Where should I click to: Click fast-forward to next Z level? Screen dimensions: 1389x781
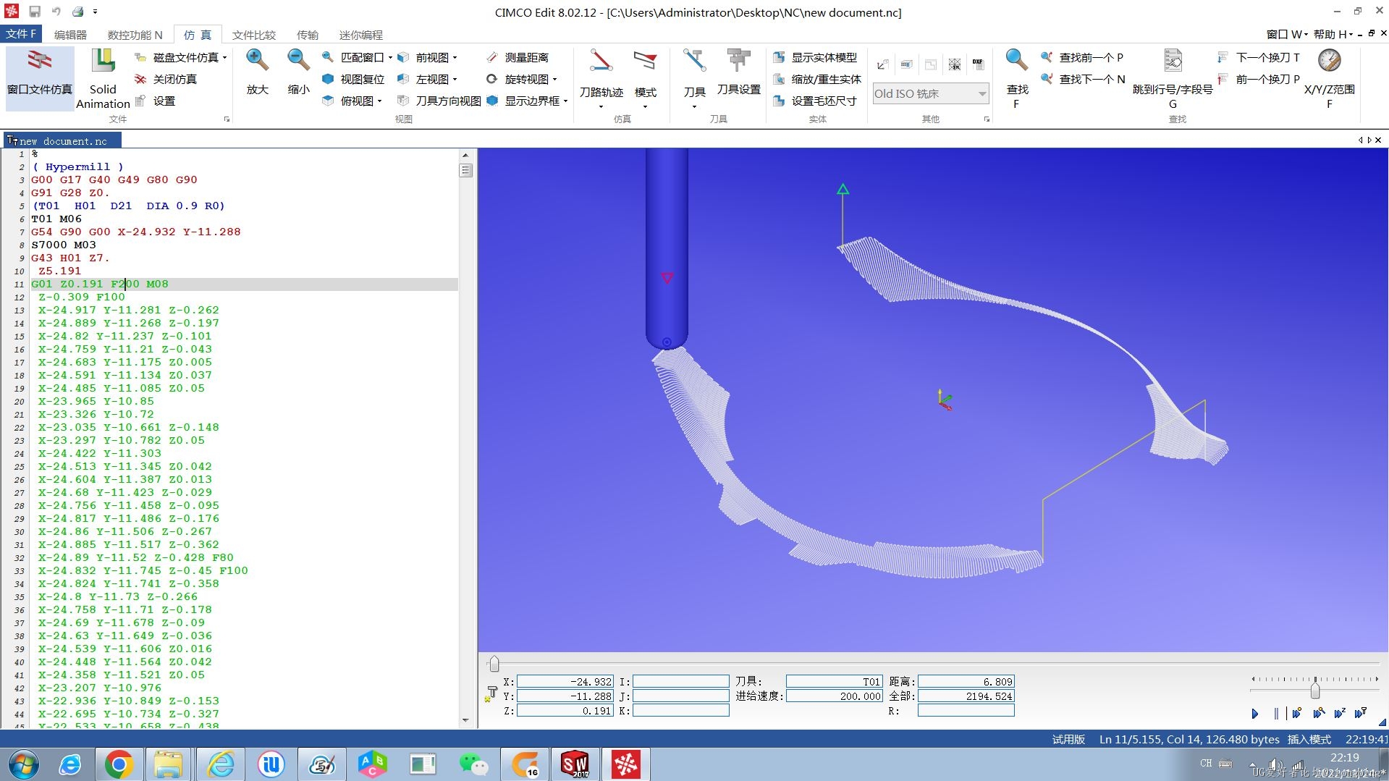(1340, 714)
